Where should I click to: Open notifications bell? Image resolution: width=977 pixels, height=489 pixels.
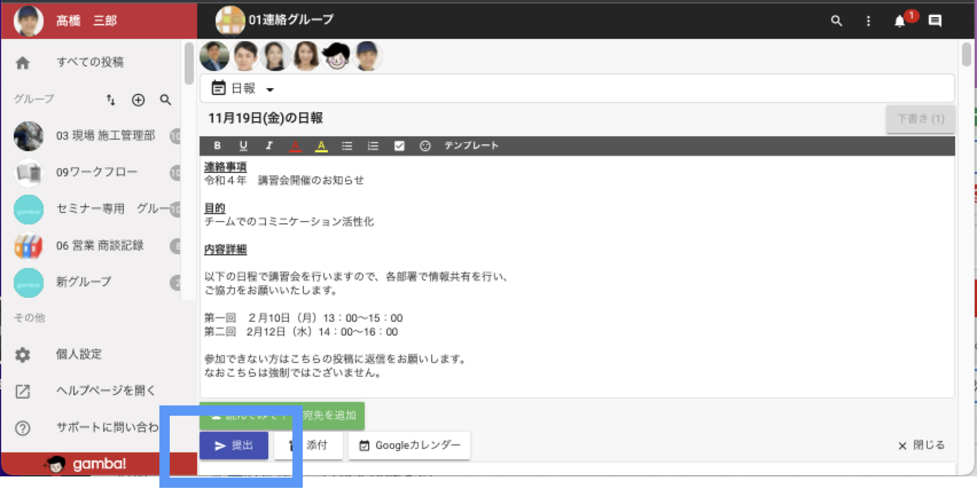tap(900, 21)
